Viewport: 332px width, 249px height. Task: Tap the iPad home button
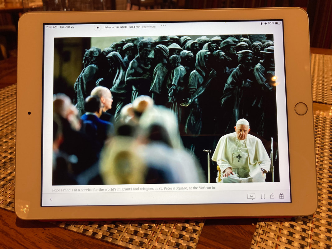coord(301,109)
